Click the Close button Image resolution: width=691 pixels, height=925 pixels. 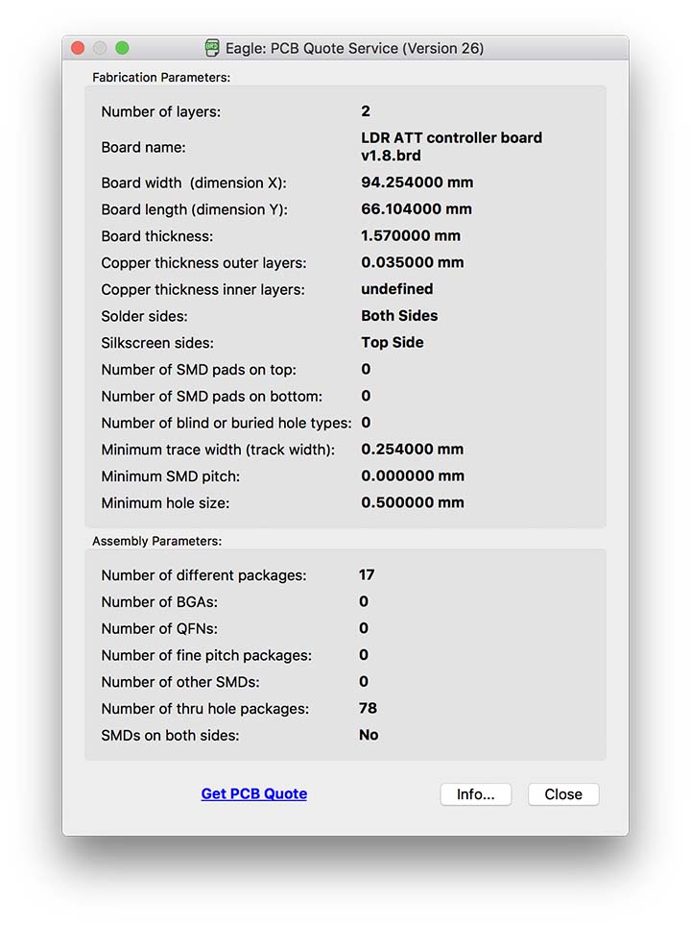(x=563, y=794)
